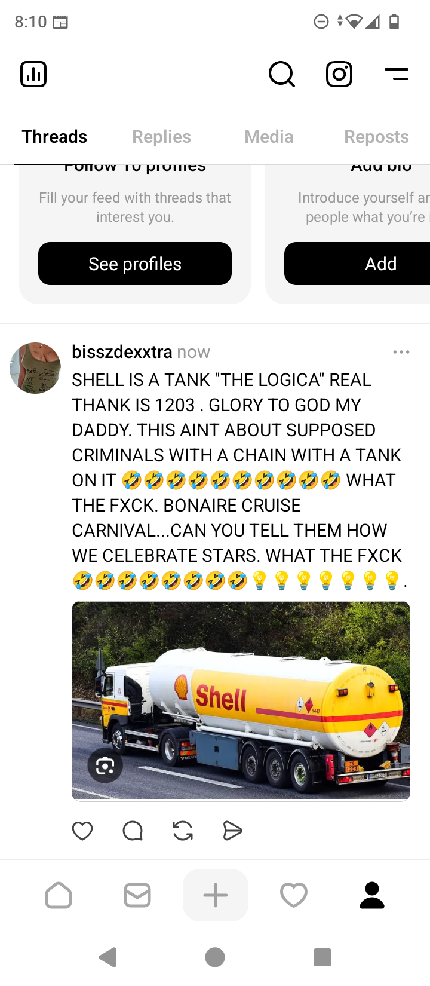Screen dimensions: 430x986
Task: Open the three-dot post options
Action: [401, 352]
